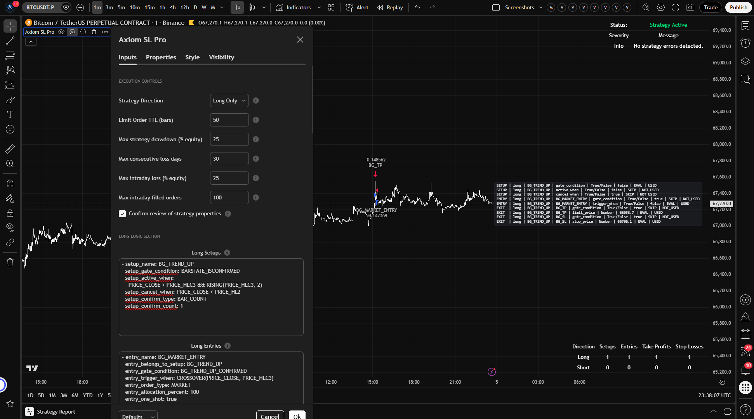754x419 pixels.
Task: Open the Indicators menu
Action: point(294,7)
